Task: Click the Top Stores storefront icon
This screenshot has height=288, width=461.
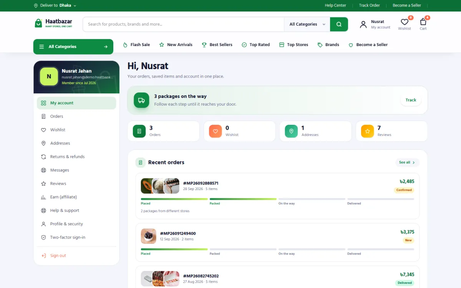Action: [x=282, y=45]
